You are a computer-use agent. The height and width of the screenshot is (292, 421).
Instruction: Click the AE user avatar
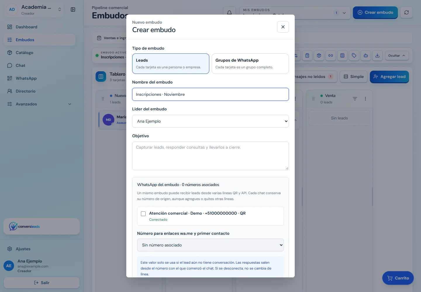click(x=9, y=266)
